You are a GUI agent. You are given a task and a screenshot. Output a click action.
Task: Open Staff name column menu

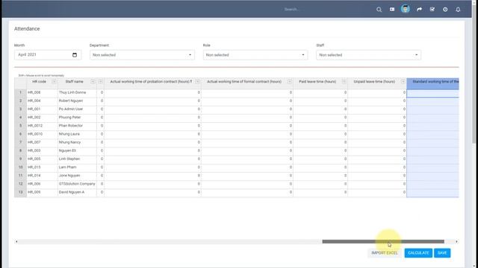coord(93,81)
